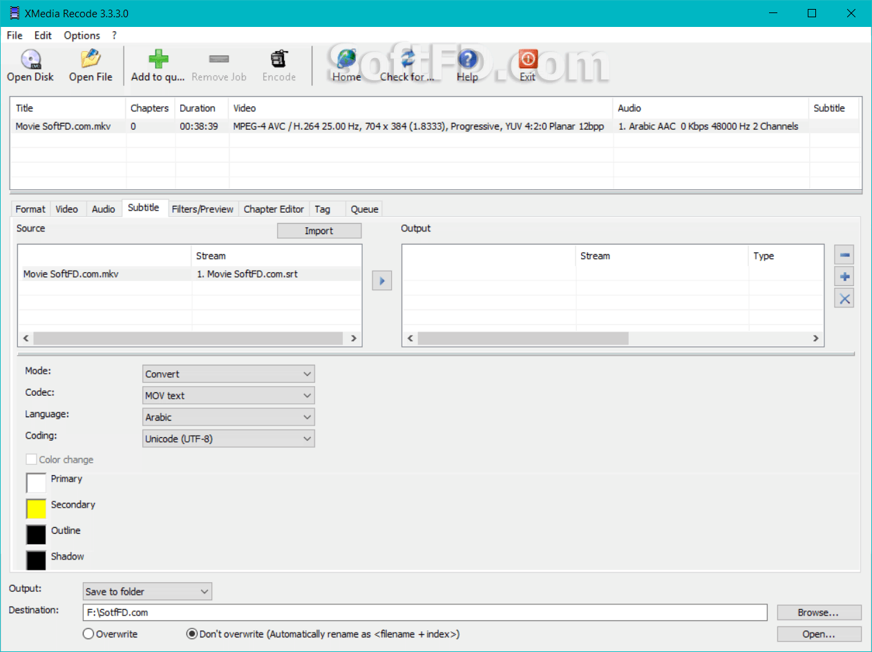The width and height of the screenshot is (872, 652).
Task: Click the Remove Job toolbar icon
Action: [x=219, y=59]
